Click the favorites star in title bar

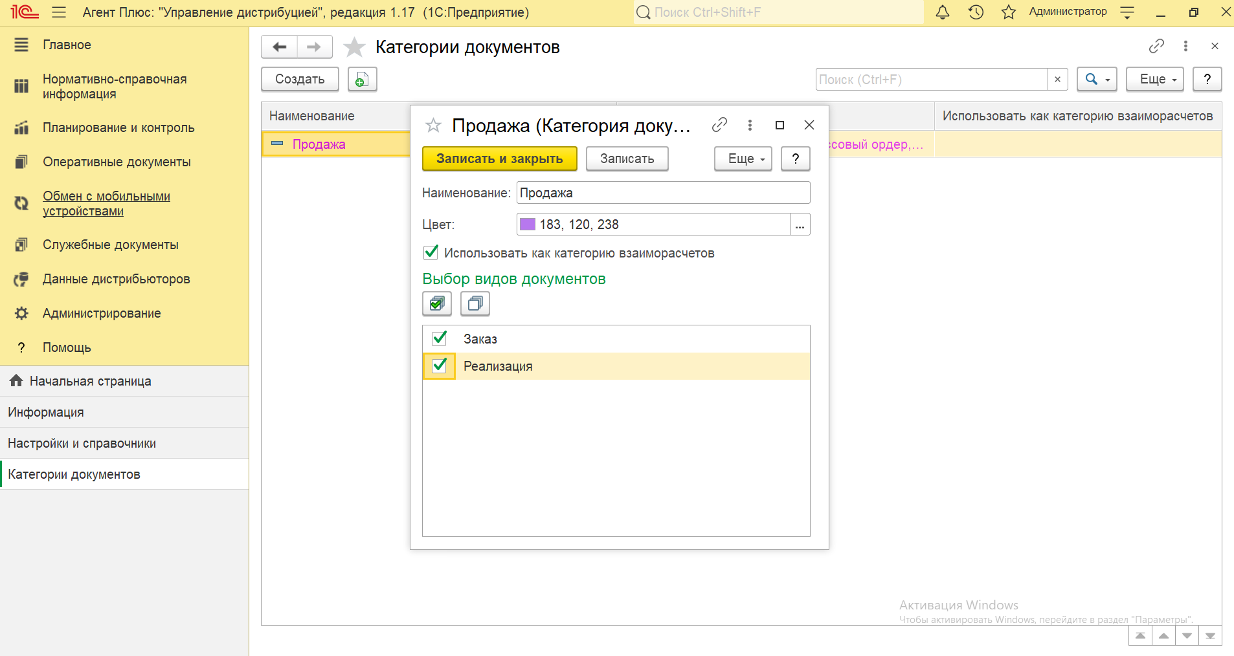point(1008,12)
